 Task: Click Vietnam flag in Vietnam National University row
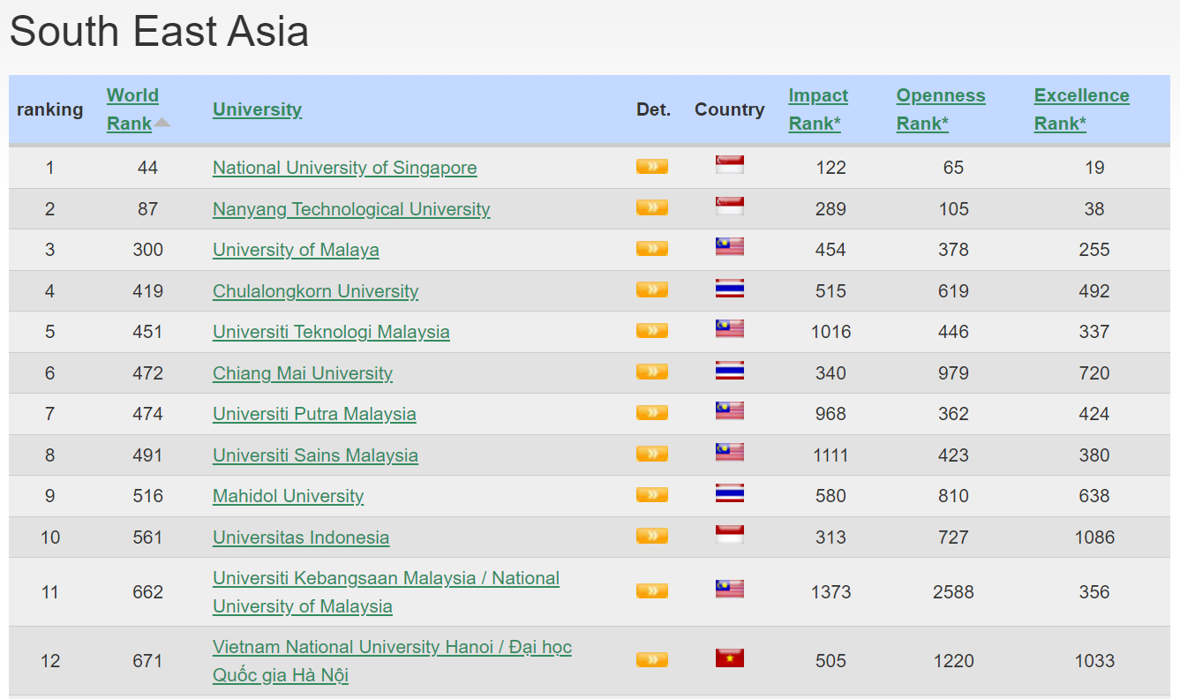730,658
